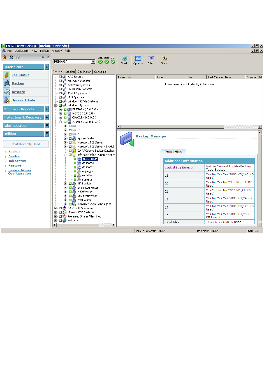The height and width of the screenshot is (370, 264).
Task: Click the Microsoft SharePoint Agent icon
Action: pyautogui.click(x=74, y=204)
